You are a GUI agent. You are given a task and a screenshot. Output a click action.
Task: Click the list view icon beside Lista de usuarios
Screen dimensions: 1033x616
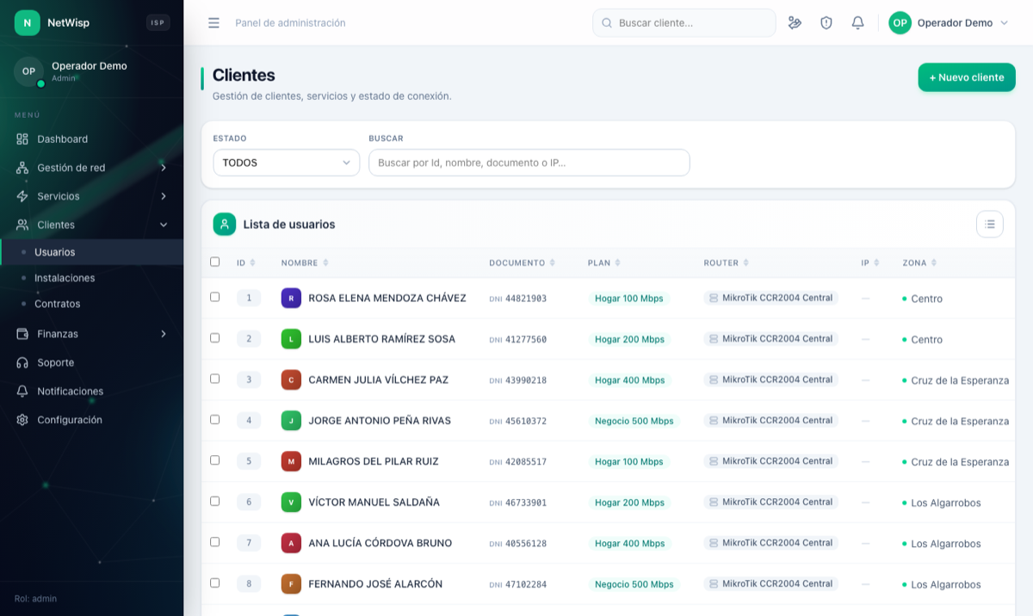click(990, 225)
